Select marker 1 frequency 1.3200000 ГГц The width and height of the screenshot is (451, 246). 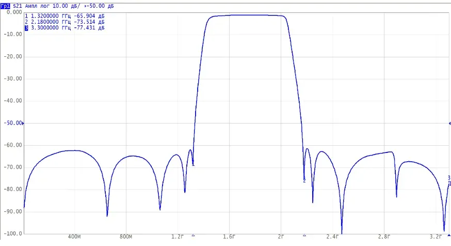click(51, 16)
